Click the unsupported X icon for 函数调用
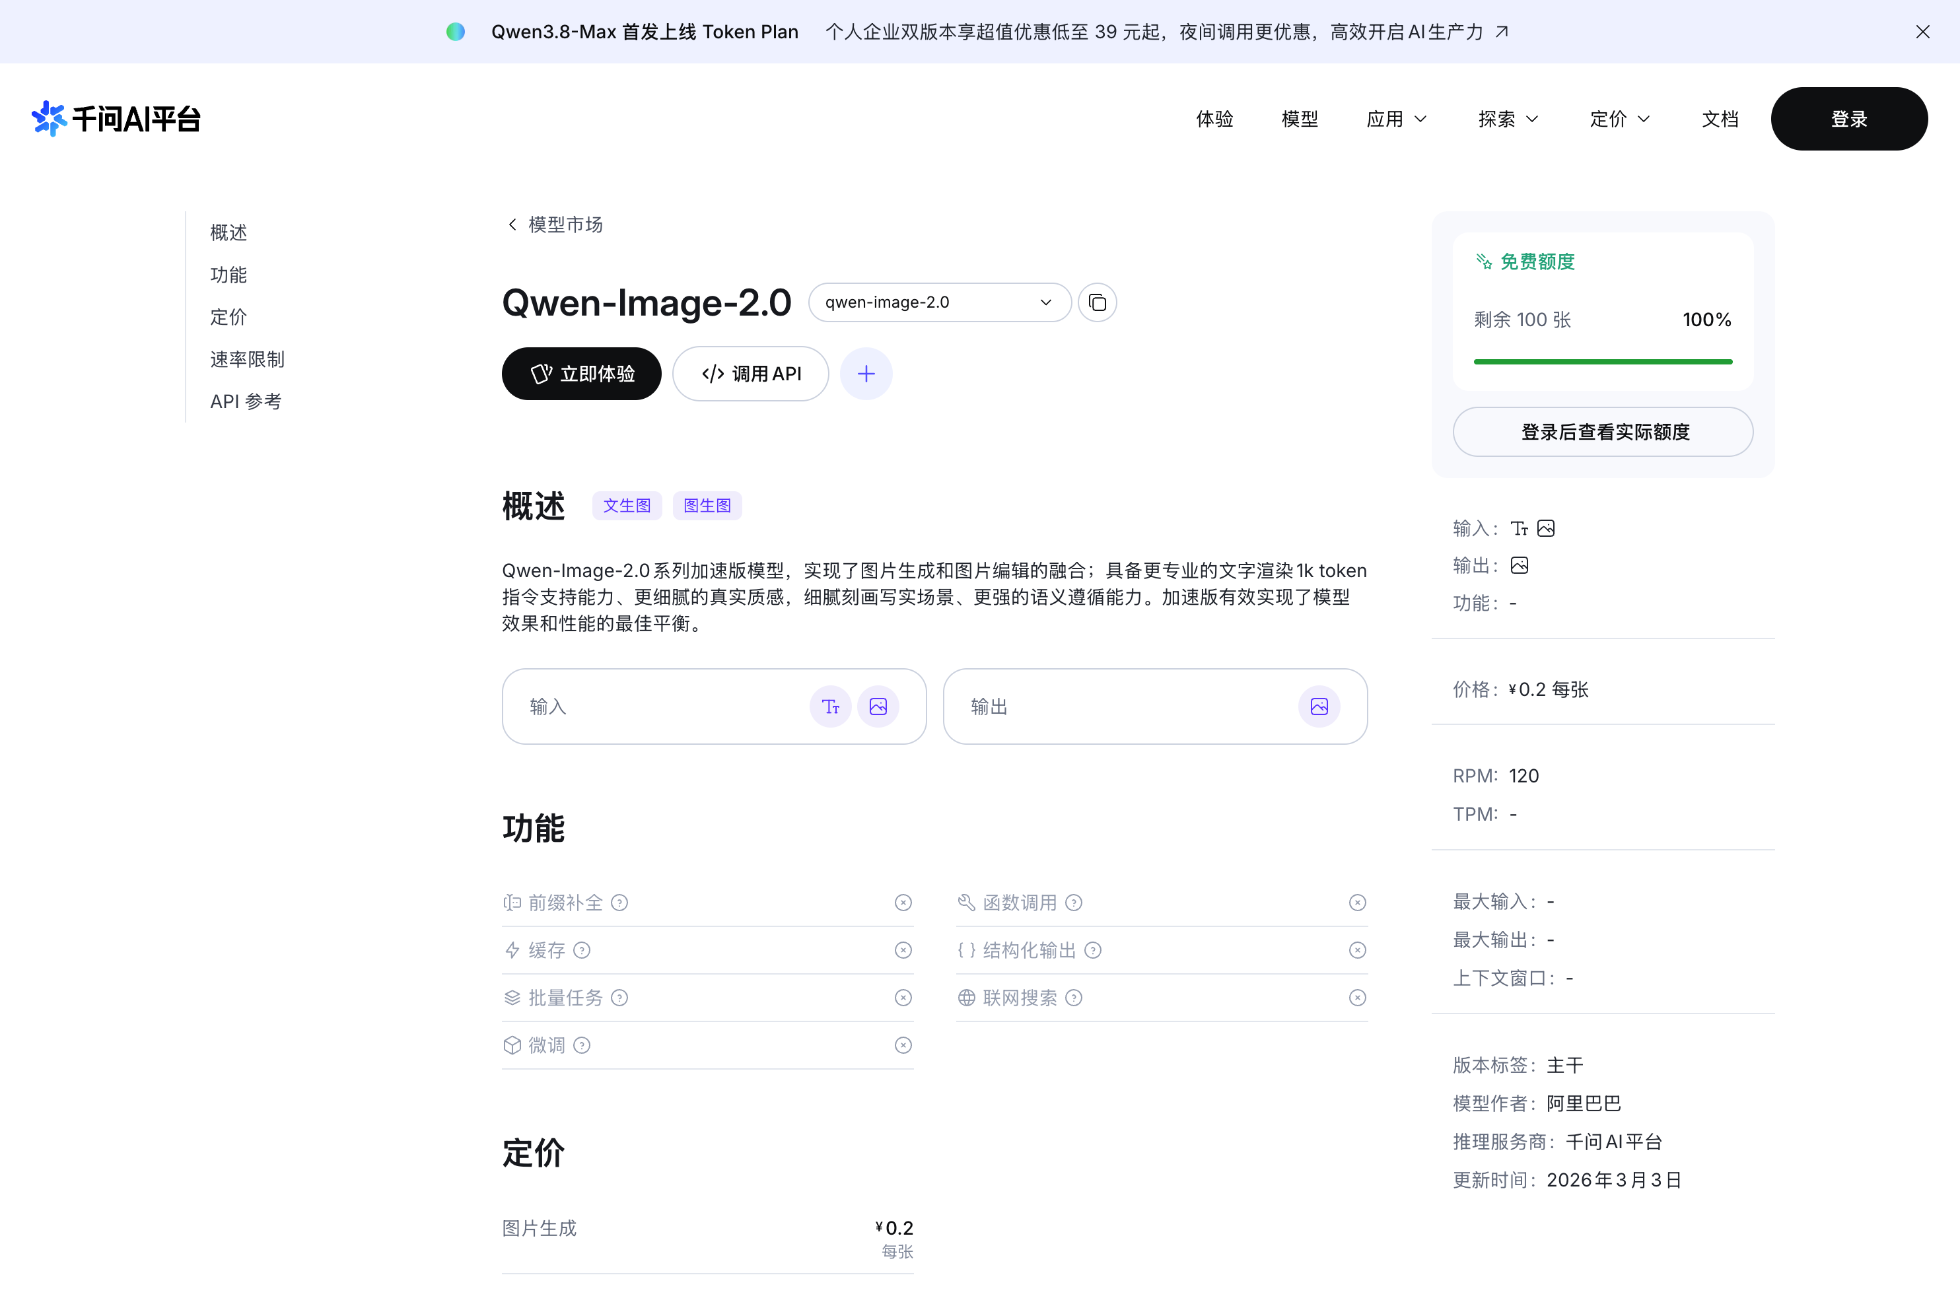This screenshot has width=1960, height=1306. coord(1358,903)
